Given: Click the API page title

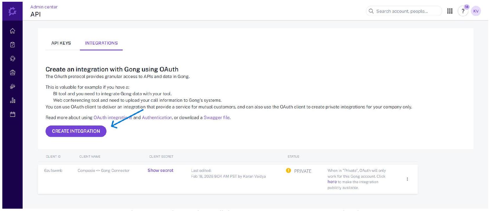Looking at the screenshot, I should coord(36,14).
